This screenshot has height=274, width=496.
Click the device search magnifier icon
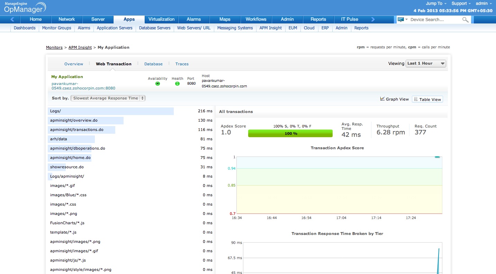click(x=465, y=20)
